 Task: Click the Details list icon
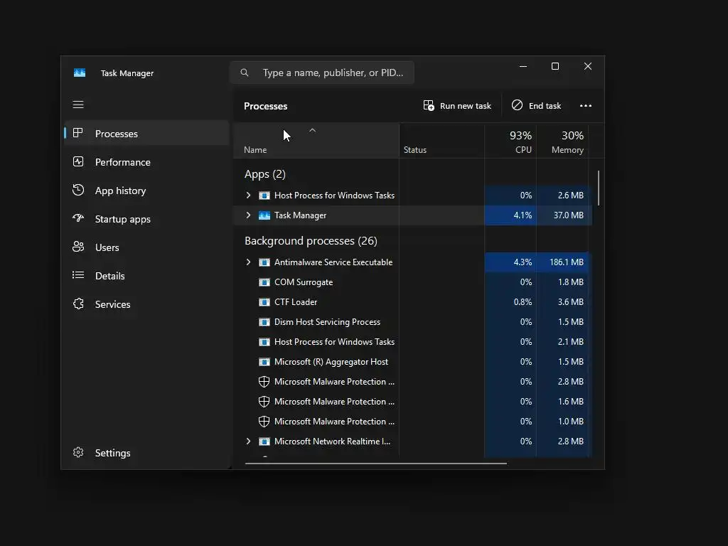pos(78,275)
